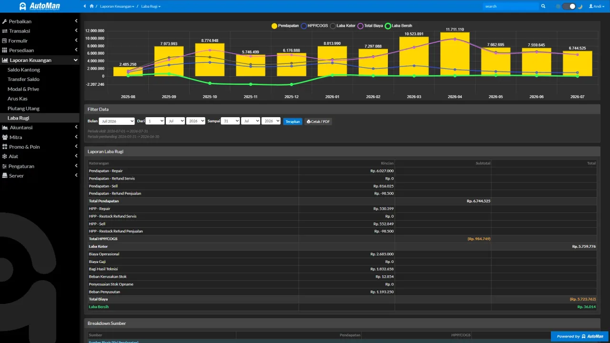Click the Rp. 36.014 net profit total
Image resolution: width=610 pixels, height=343 pixels.
point(586,307)
